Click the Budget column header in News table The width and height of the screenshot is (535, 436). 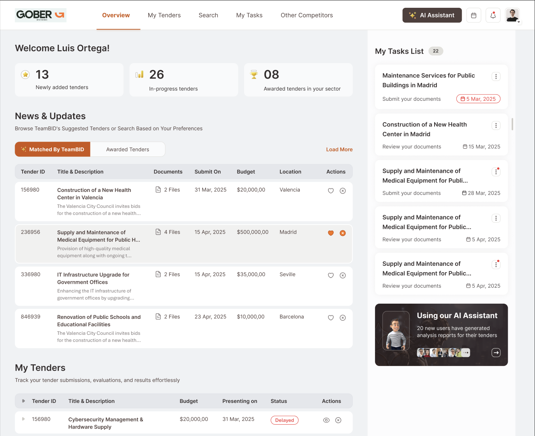[x=246, y=172]
